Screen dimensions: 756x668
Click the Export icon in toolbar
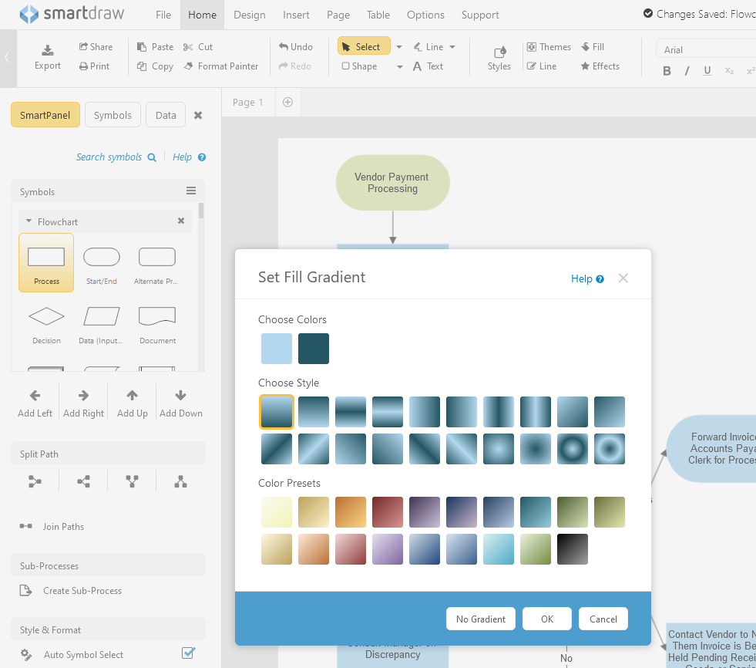click(48, 50)
